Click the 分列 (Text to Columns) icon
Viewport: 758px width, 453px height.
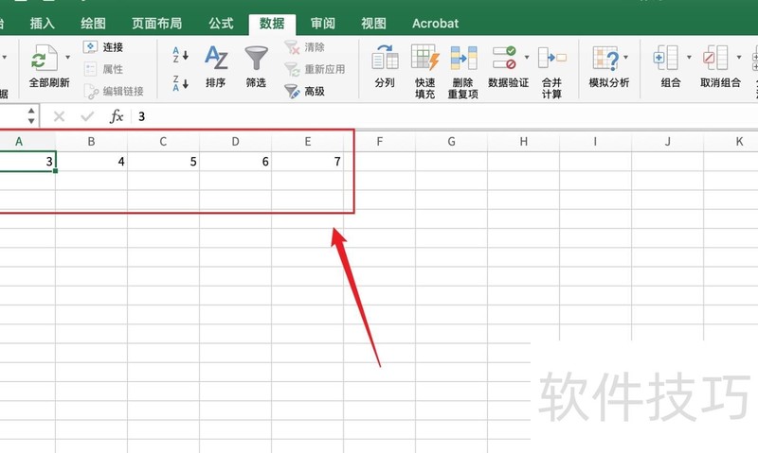pyautogui.click(x=385, y=59)
